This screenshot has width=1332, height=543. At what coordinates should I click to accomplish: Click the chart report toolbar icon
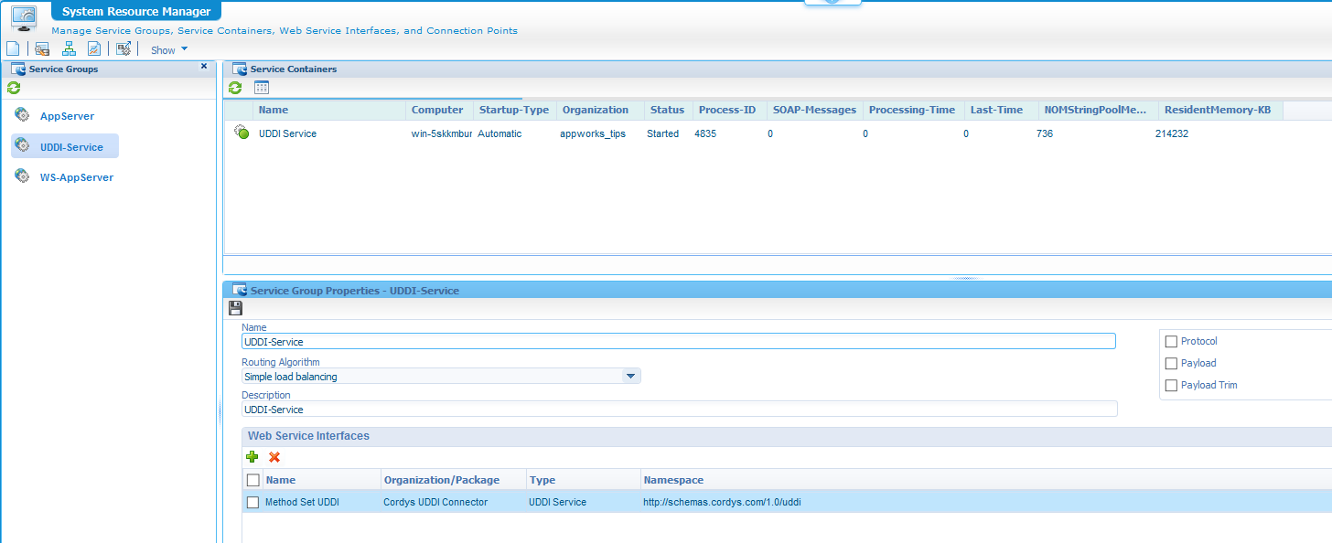[x=94, y=49]
